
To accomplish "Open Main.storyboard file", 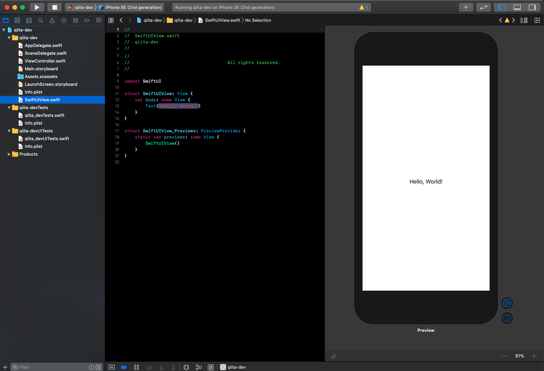I will click(x=41, y=69).
